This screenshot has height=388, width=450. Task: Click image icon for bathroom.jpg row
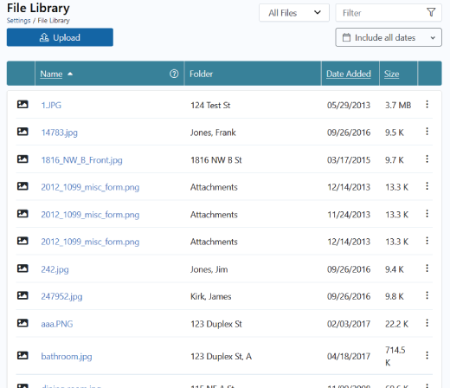pyautogui.click(x=22, y=355)
